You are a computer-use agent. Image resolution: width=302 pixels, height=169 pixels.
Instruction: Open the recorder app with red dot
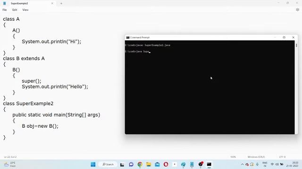click(x=201, y=164)
